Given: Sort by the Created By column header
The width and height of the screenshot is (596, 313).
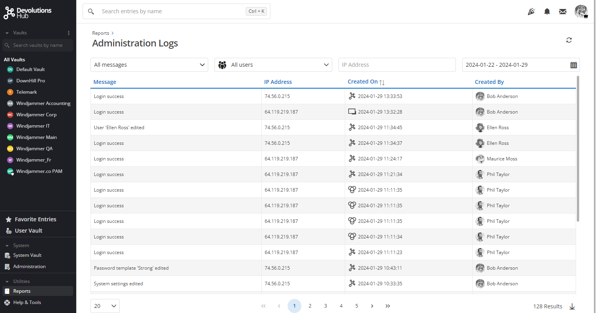Looking at the screenshot, I should click(x=489, y=82).
